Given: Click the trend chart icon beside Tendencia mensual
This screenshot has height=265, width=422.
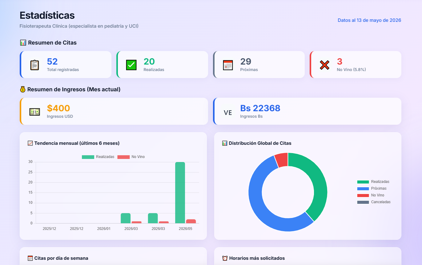Looking at the screenshot, I should (x=30, y=143).
